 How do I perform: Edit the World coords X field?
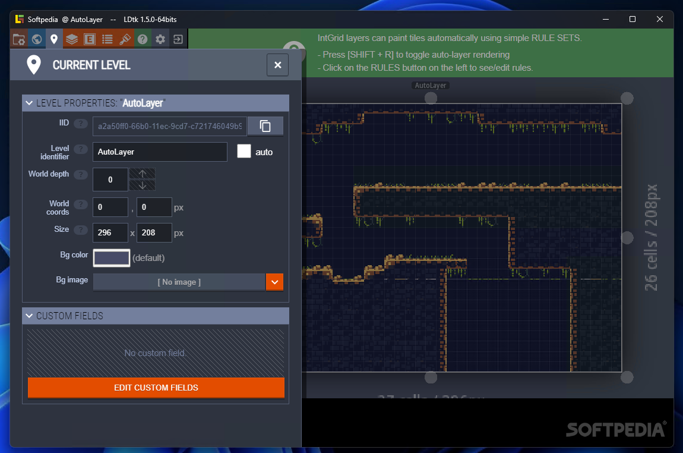(110, 207)
